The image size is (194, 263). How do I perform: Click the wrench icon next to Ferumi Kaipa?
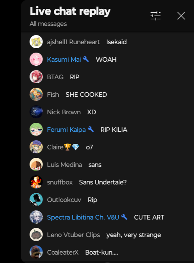(x=91, y=129)
